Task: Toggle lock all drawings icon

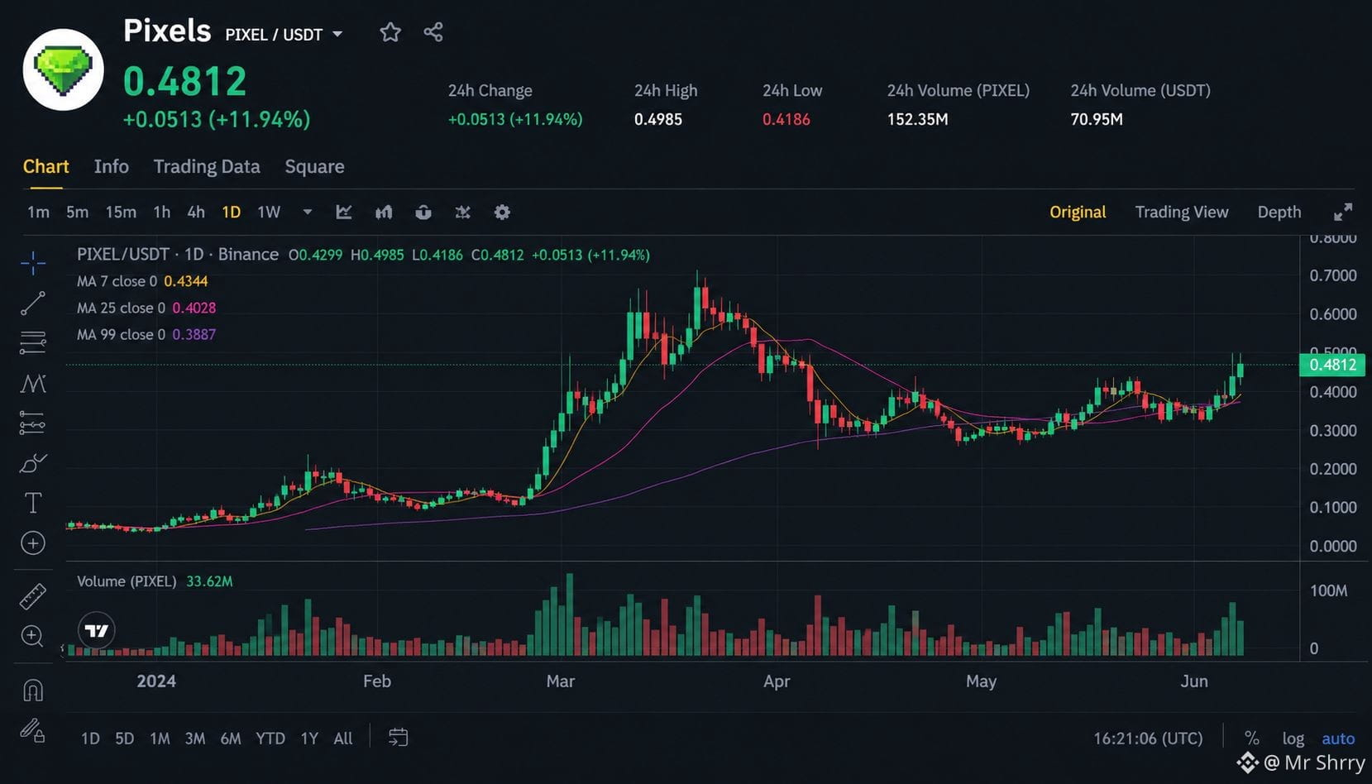Action: tap(33, 730)
